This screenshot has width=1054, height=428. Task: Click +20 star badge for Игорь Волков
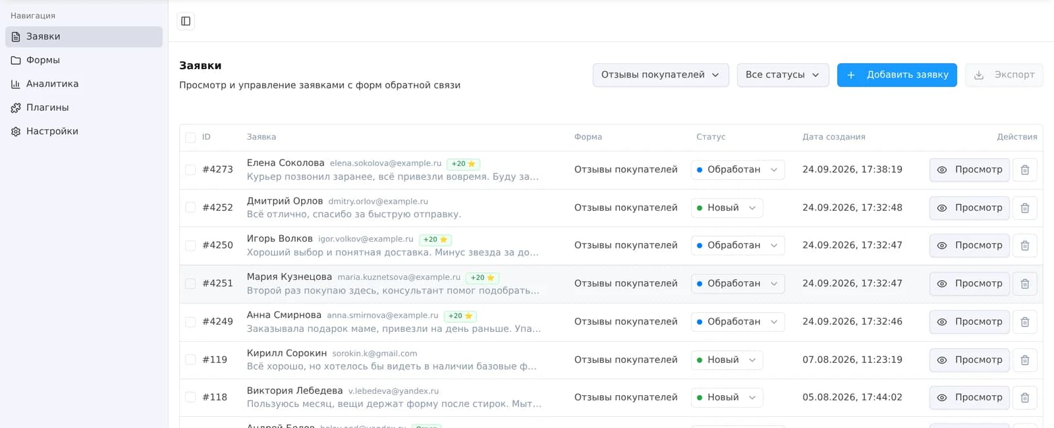435,240
